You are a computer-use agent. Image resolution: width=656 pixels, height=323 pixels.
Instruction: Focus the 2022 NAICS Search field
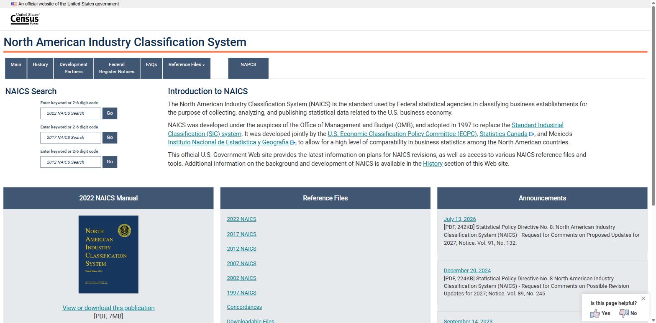(71, 113)
